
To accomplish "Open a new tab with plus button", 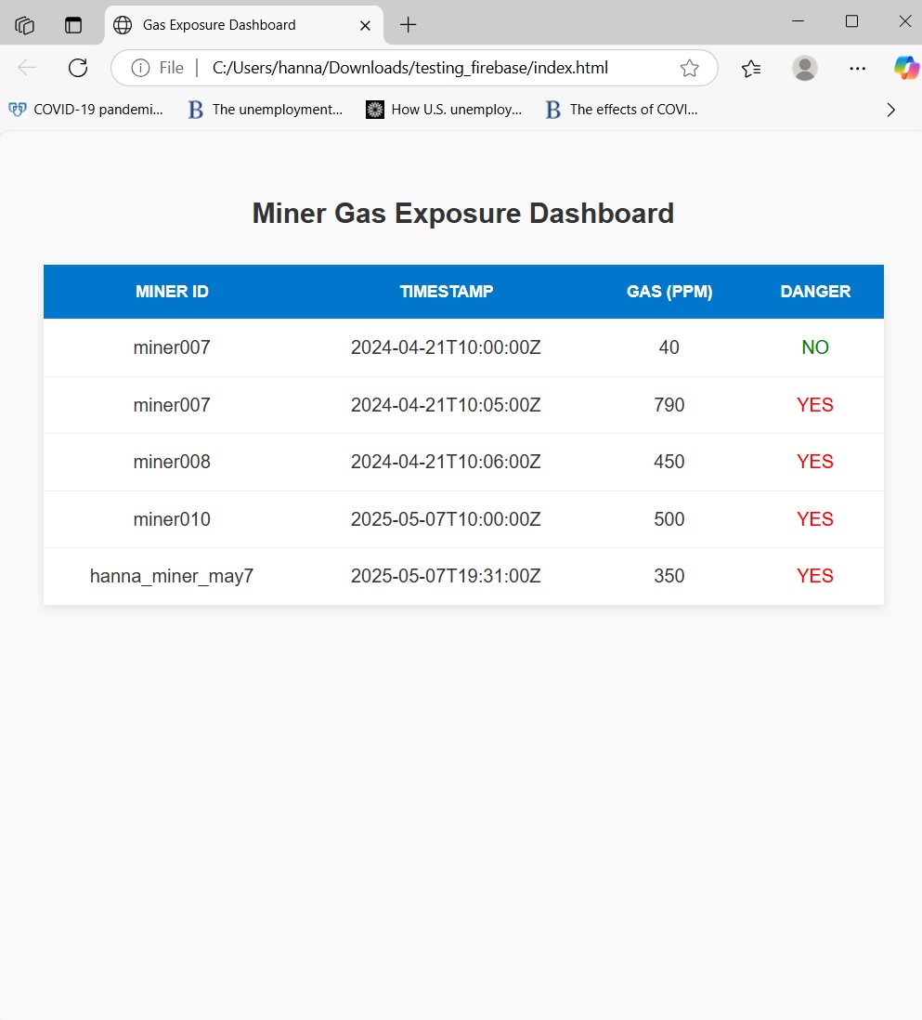I will pos(409,25).
